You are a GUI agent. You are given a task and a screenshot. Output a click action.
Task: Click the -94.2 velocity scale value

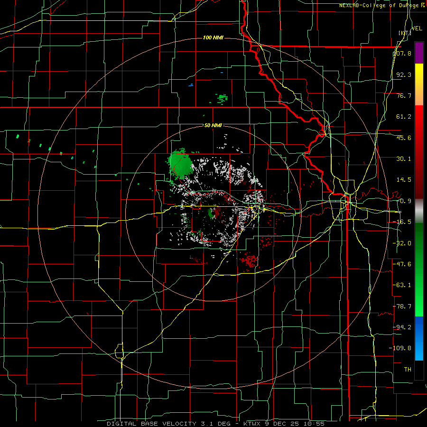(402, 327)
